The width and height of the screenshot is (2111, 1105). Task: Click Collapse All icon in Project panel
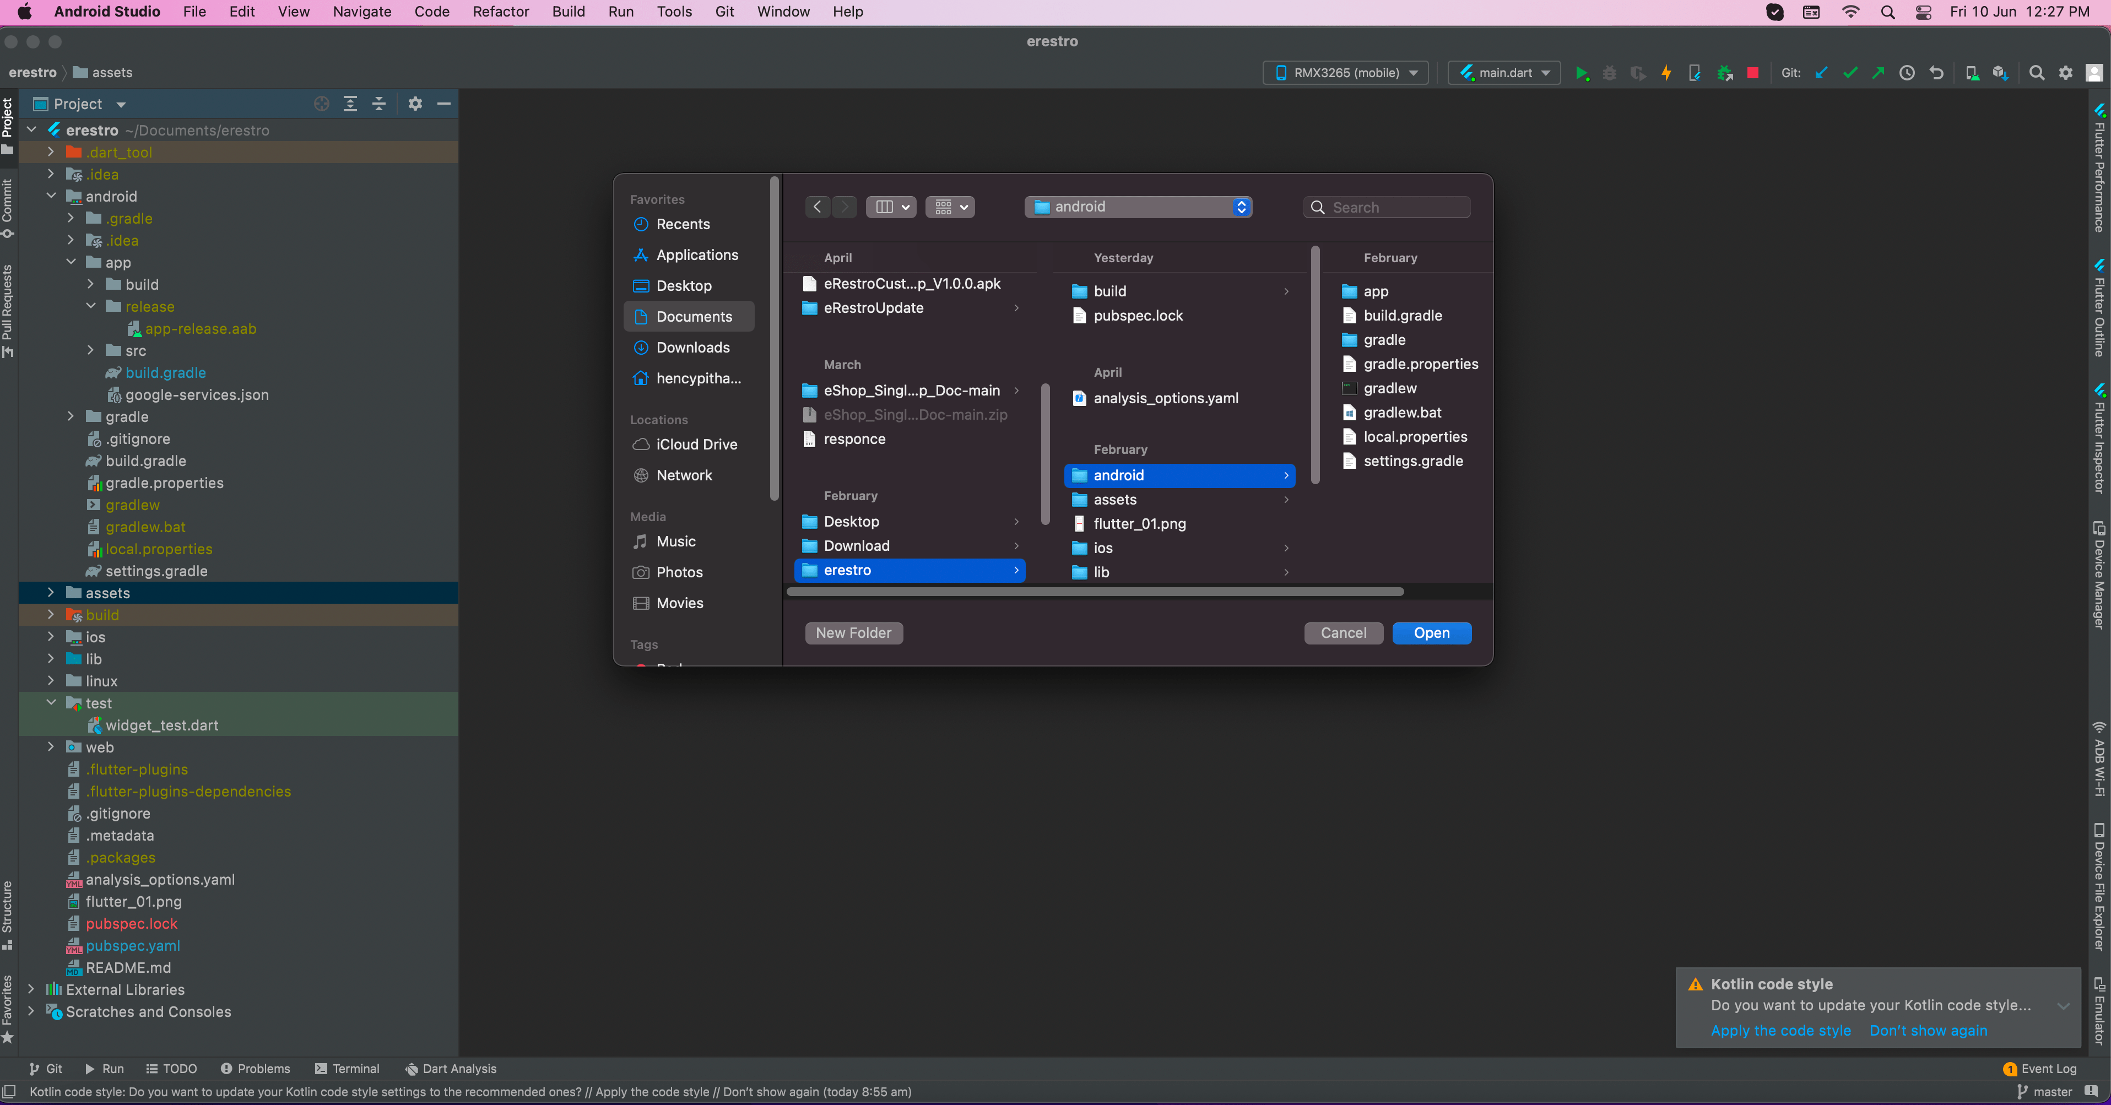click(378, 104)
